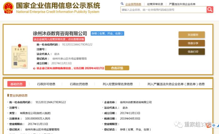Switch to the 行政处罚信息 tab
The image size is (219, 134).
tap(79, 84)
